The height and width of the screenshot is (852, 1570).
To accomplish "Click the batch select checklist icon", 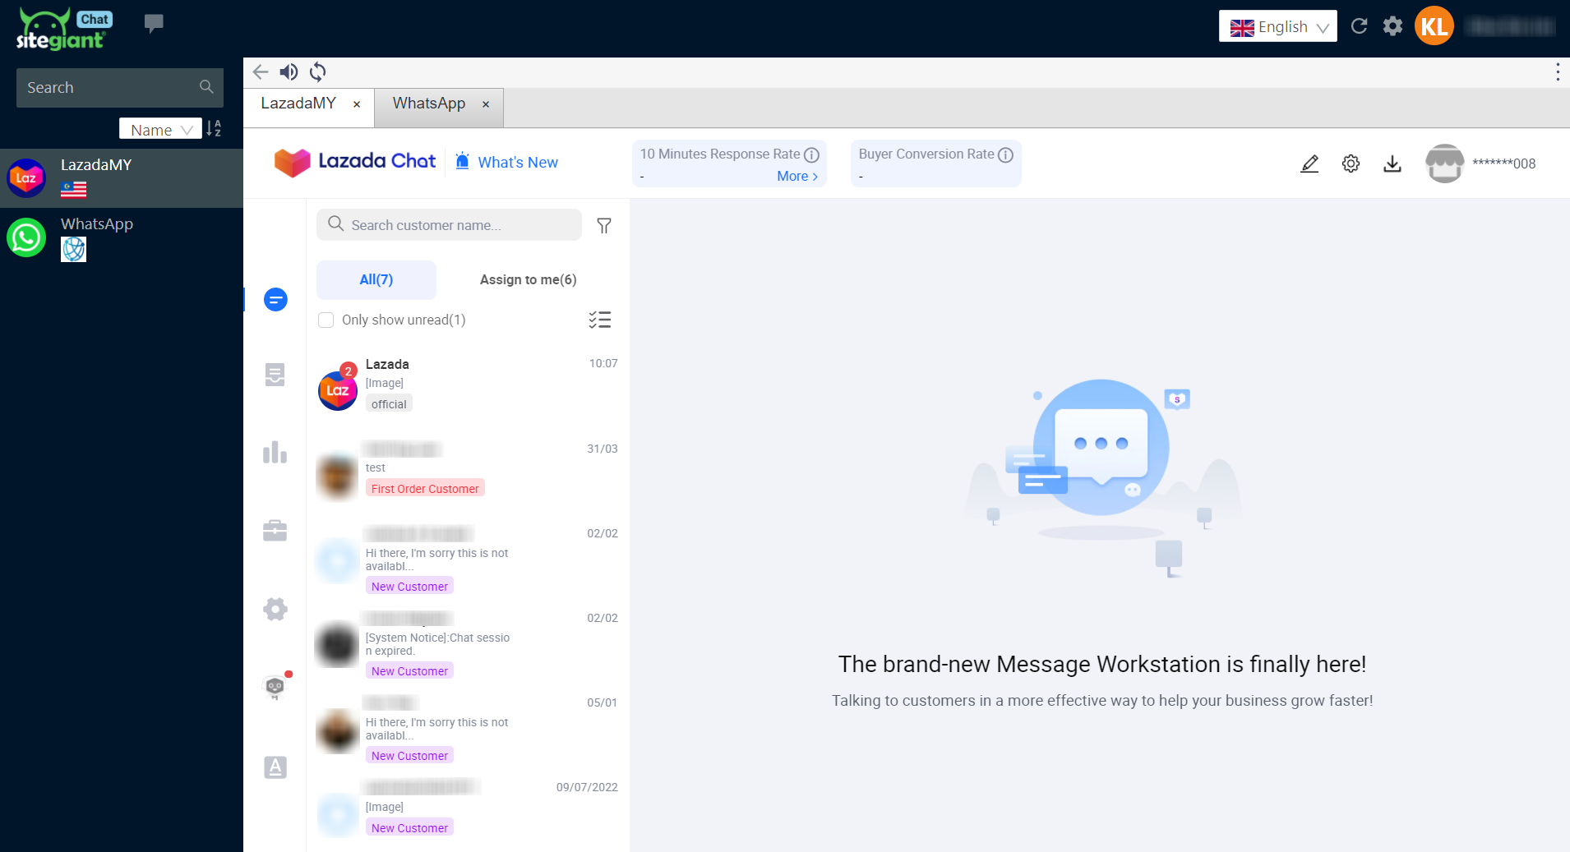I will click(x=600, y=320).
